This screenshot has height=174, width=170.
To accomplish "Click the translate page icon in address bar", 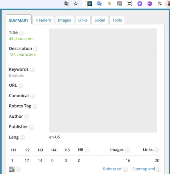I will click(x=67, y=4).
